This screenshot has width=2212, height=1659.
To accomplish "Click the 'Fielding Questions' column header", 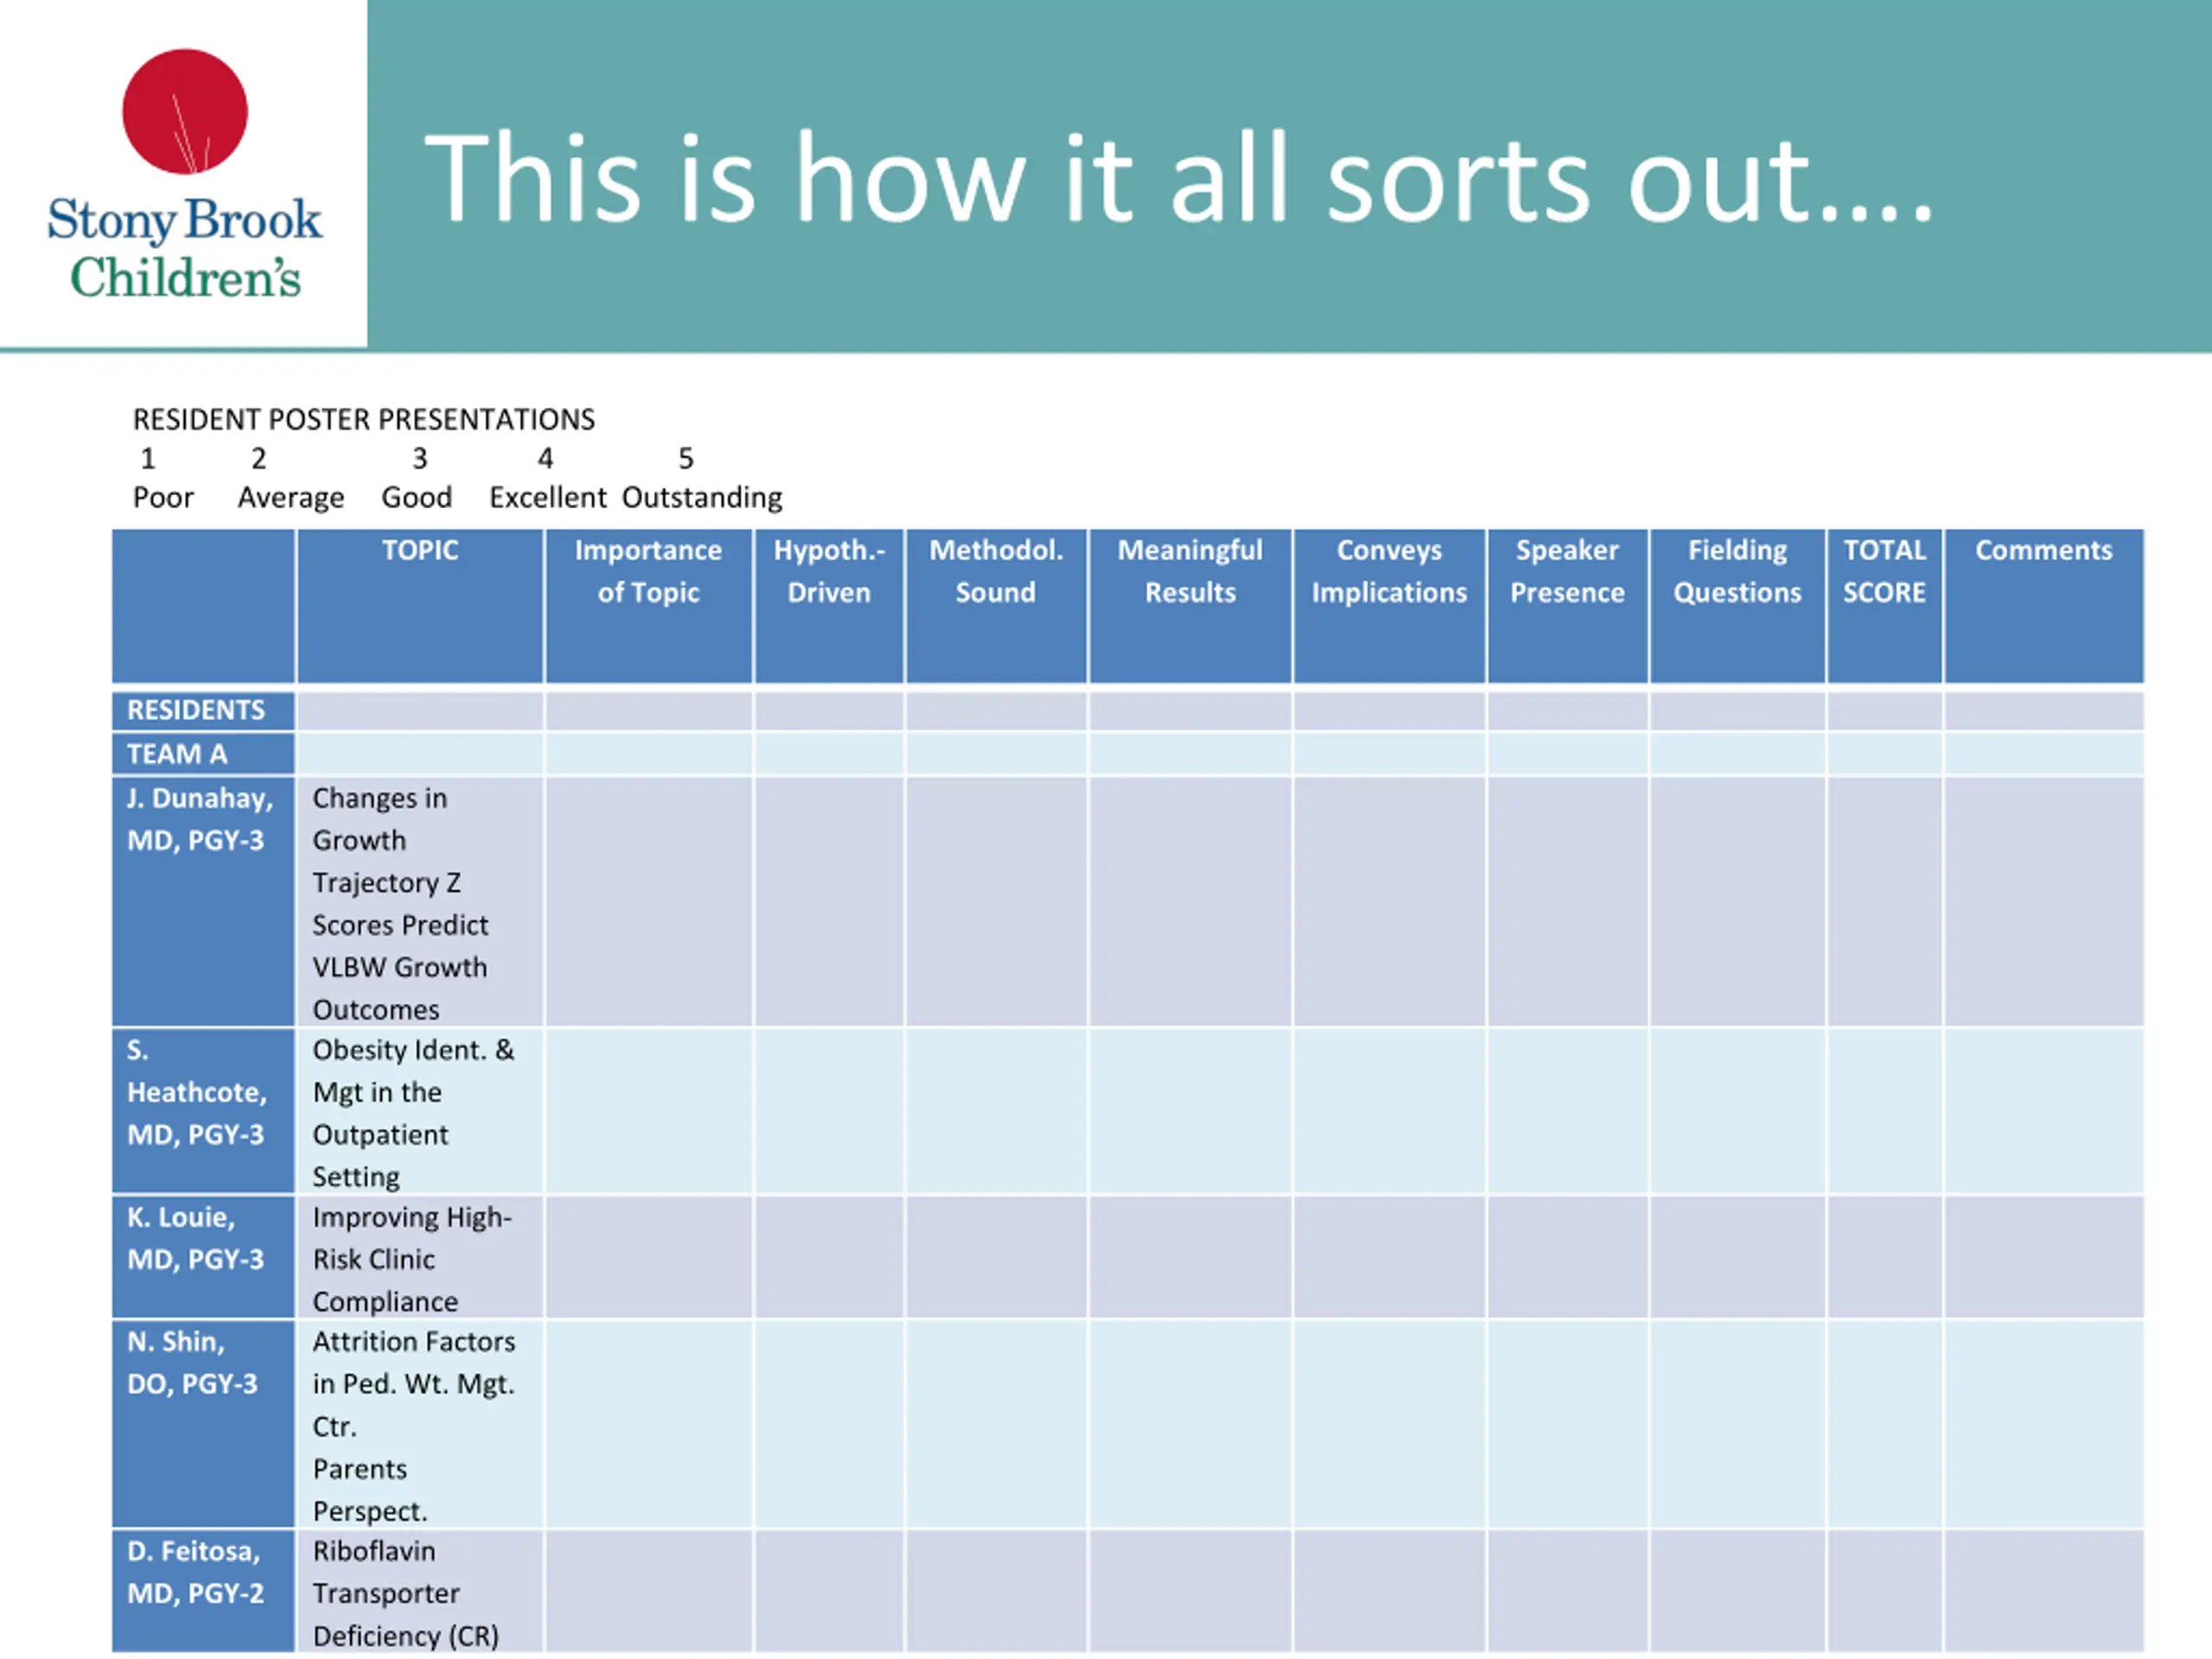I will pos(1737,606).
